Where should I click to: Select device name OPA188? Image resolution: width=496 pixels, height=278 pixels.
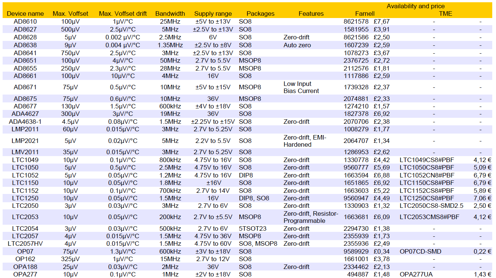click(26, 267)
